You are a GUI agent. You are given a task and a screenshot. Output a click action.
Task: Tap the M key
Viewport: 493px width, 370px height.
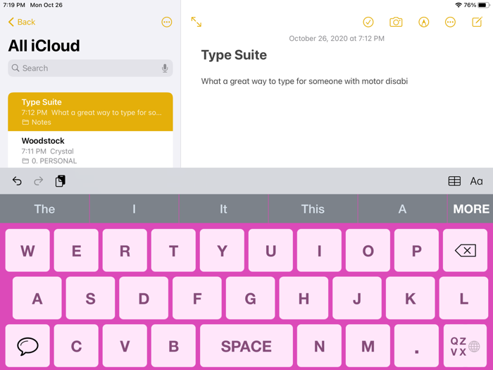[368, 346]
